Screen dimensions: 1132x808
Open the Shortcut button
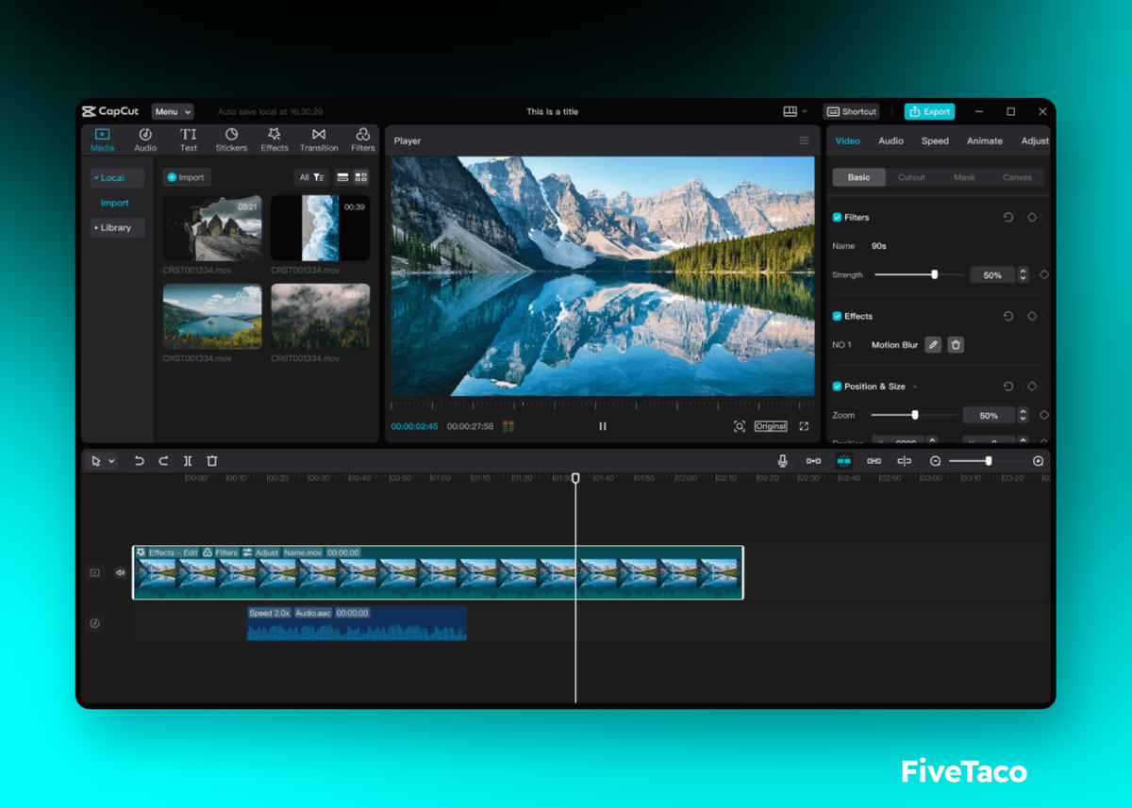851,111
